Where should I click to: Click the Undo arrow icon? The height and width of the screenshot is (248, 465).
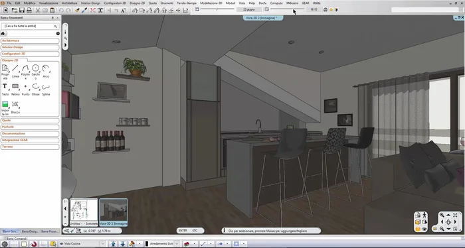pos(61,10)
